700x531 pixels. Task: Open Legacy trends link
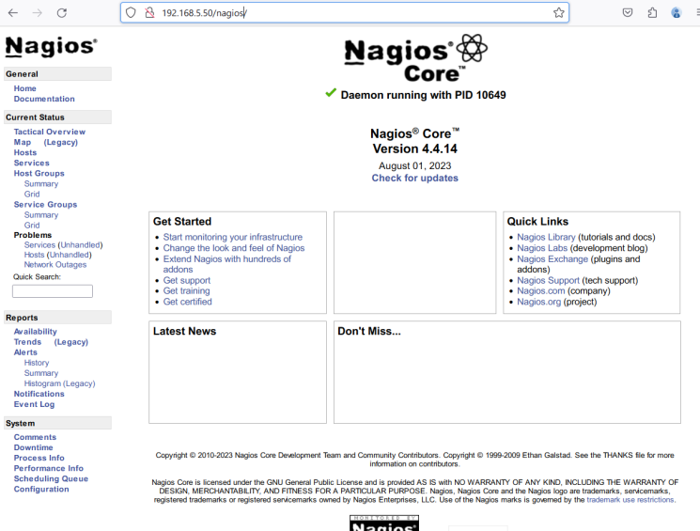71,342
